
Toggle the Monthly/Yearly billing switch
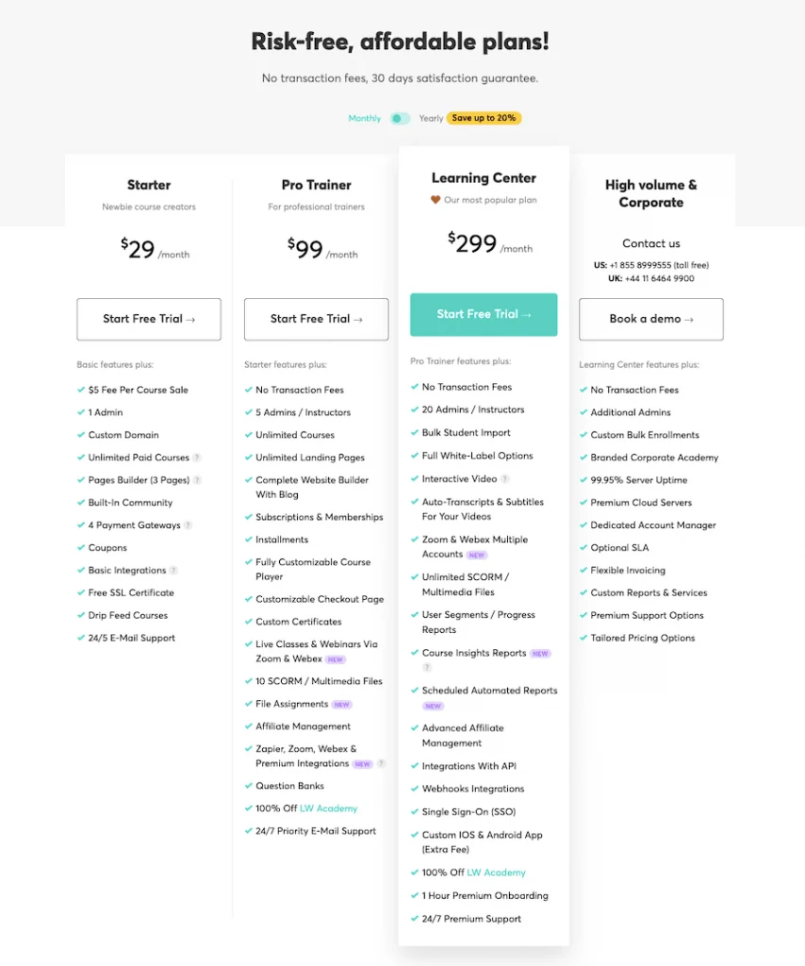point(401,118)
